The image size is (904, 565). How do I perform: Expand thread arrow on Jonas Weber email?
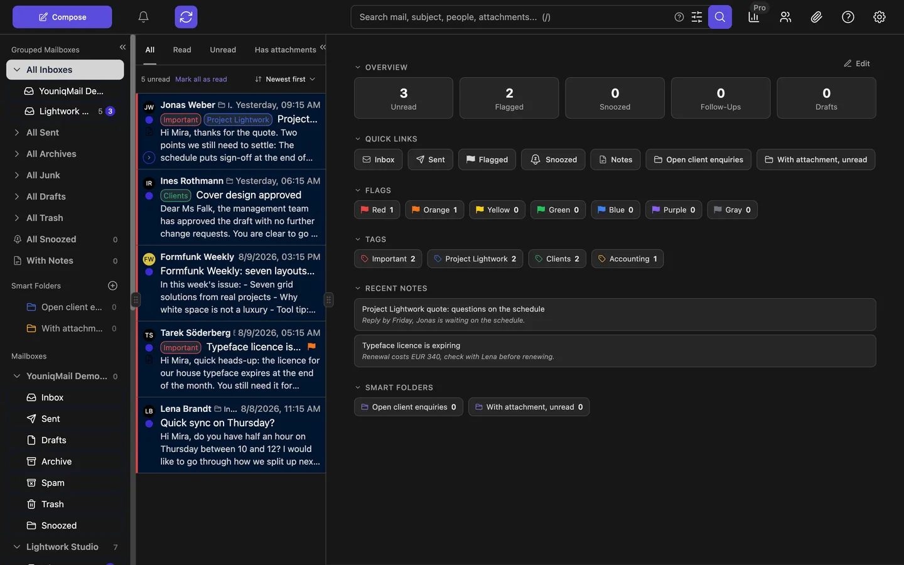click(149, 158)
